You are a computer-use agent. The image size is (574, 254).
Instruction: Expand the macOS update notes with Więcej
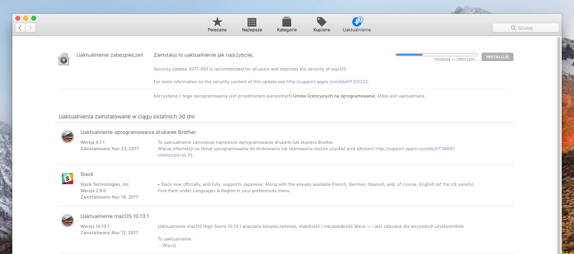[x=169, y=245]
